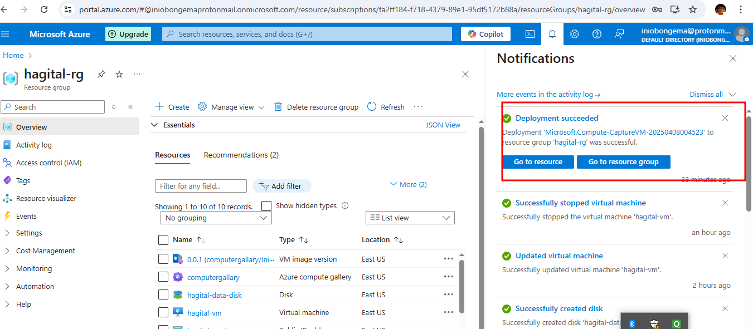Dismiss the Updated virtual machine notification
753x329 pixels.
tap(725, 256)
